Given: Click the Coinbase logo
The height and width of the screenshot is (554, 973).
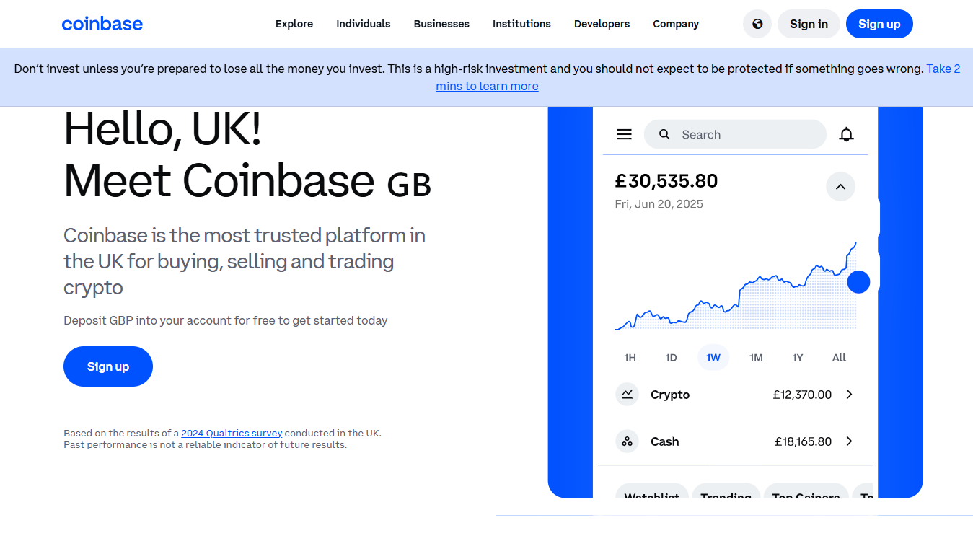Looking at the screenshot, I should tap(102, 24).
